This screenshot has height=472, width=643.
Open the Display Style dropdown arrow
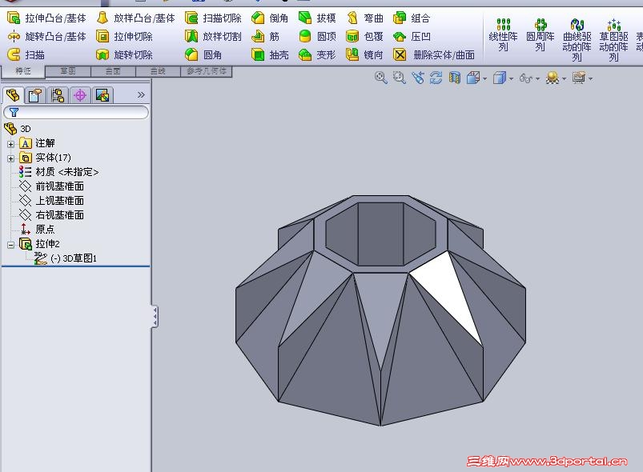click(x=511, y=78)
